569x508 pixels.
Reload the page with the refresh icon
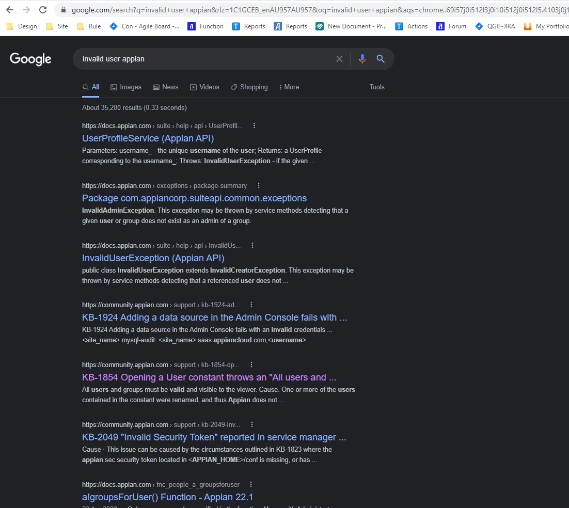[x=43, y=10]
